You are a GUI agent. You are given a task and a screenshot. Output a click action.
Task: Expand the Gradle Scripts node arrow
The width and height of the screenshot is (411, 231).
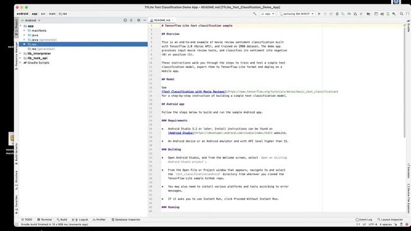click(21, 63)
